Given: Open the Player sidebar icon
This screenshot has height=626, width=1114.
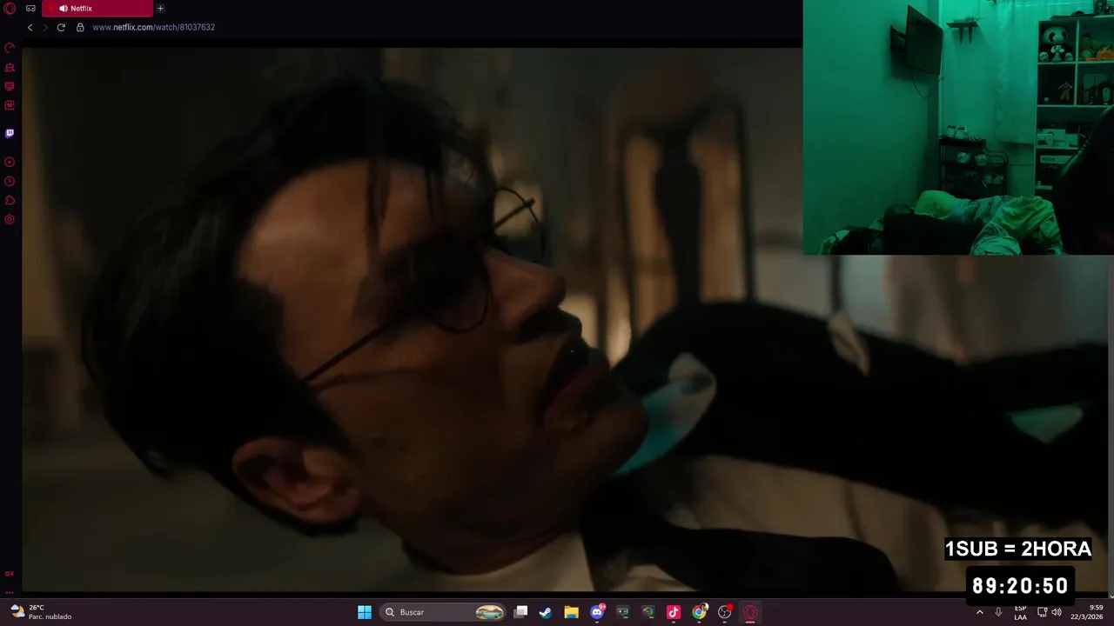Looking at the screenshot, I should (10, 162).
